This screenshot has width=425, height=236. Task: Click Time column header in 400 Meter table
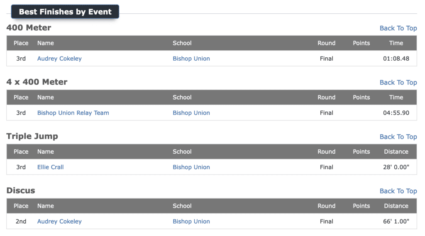pos(396,43)
